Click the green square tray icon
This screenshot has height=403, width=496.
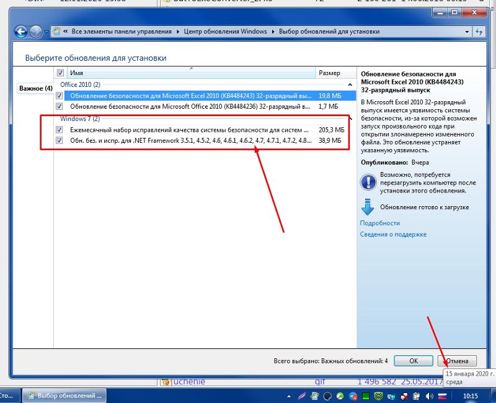(x=366, y=396)
